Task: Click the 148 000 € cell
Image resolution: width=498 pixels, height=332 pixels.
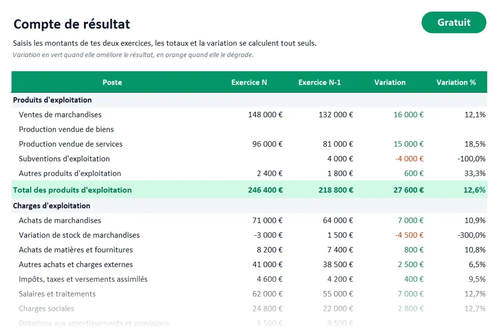Action: coord(265,115)
